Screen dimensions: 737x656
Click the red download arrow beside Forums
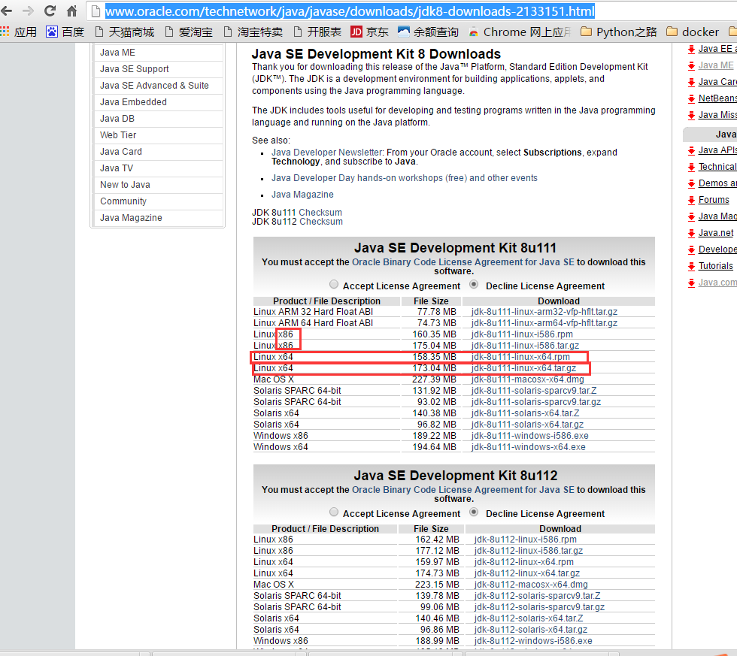[691, 200]
